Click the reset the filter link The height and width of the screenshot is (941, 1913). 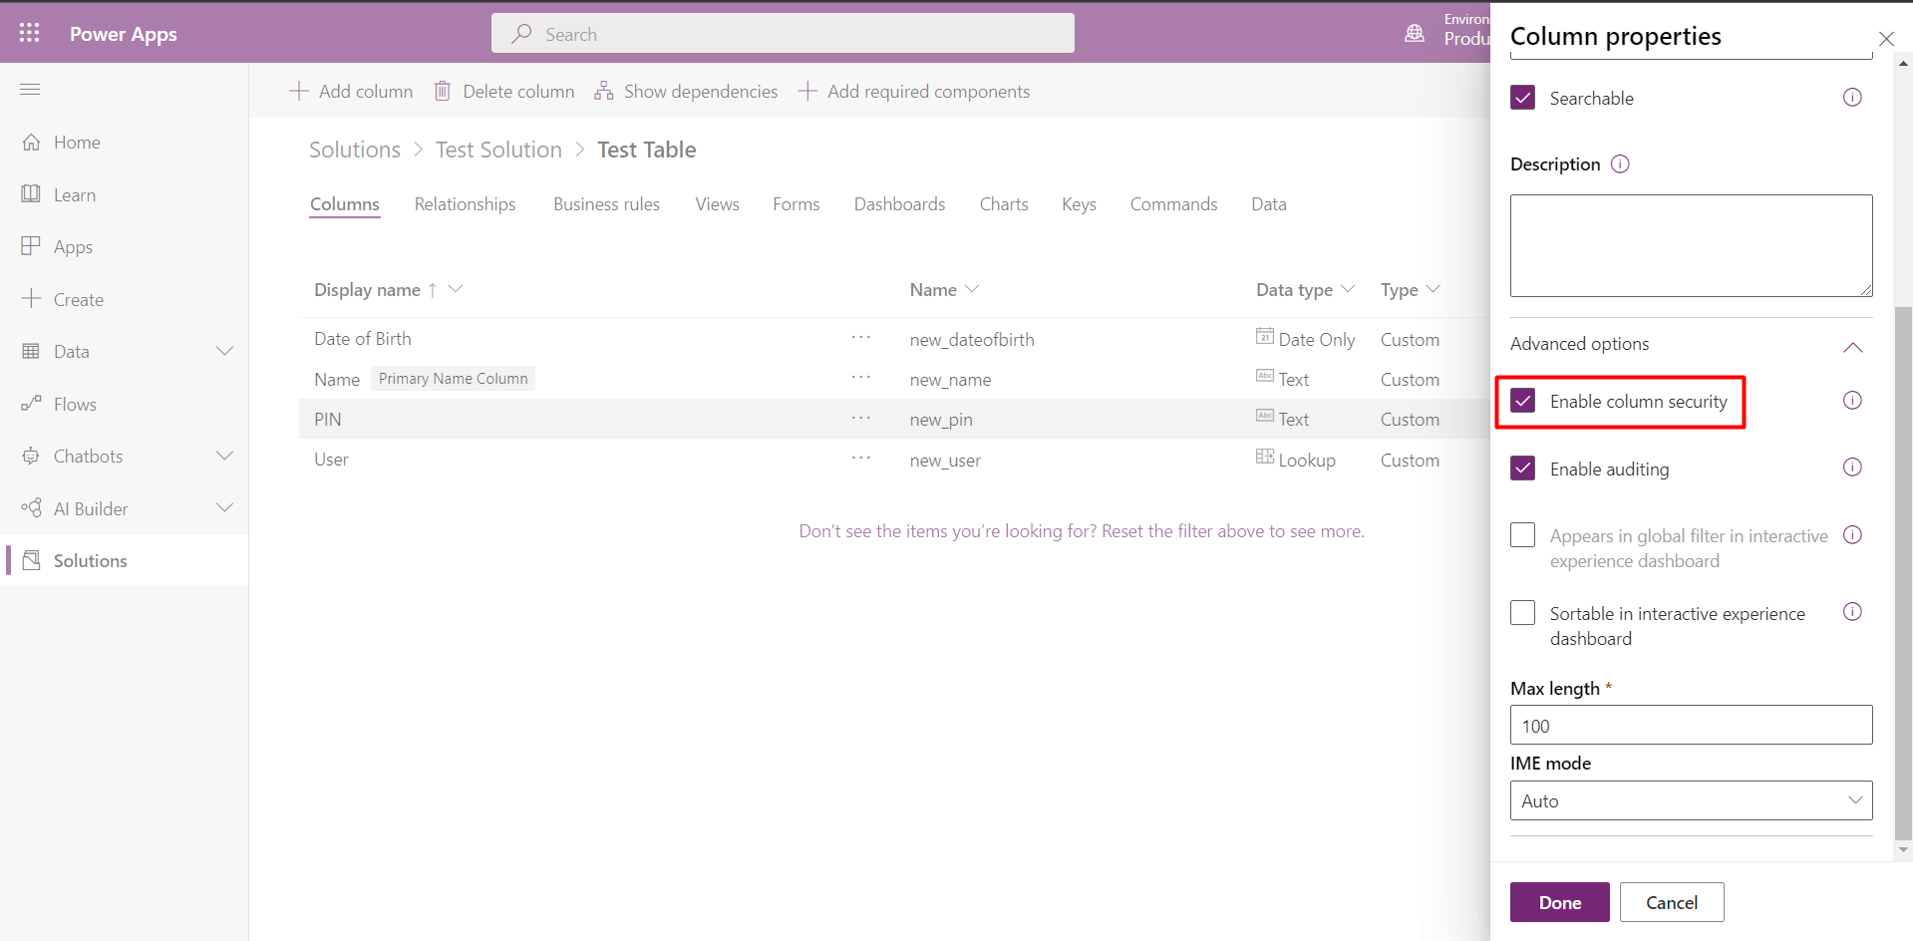click(x=1162, y=530)
